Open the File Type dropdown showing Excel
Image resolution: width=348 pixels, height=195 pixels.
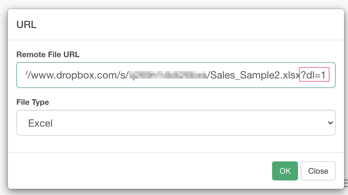[x=176, y=123]
